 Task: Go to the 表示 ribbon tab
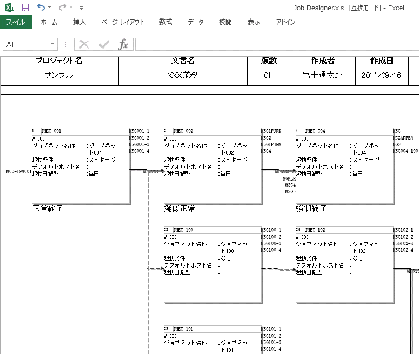tap(254, 22)
